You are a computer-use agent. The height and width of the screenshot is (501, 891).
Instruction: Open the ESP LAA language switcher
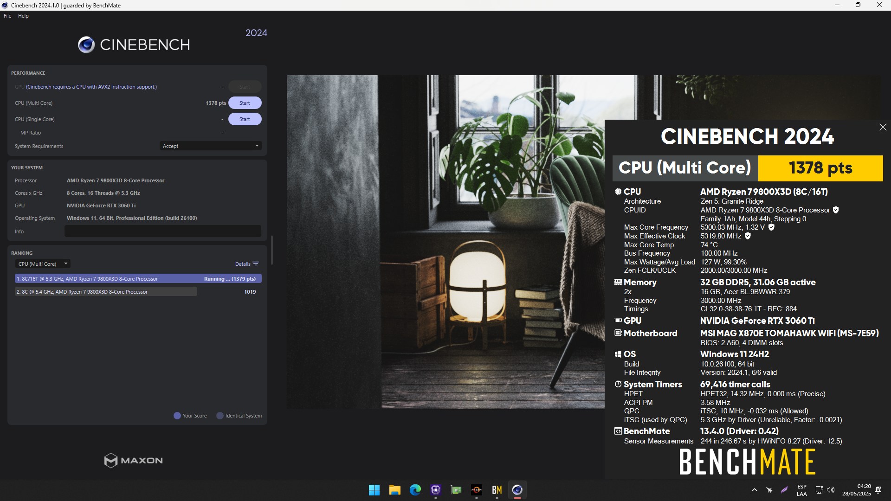(802, 490)
